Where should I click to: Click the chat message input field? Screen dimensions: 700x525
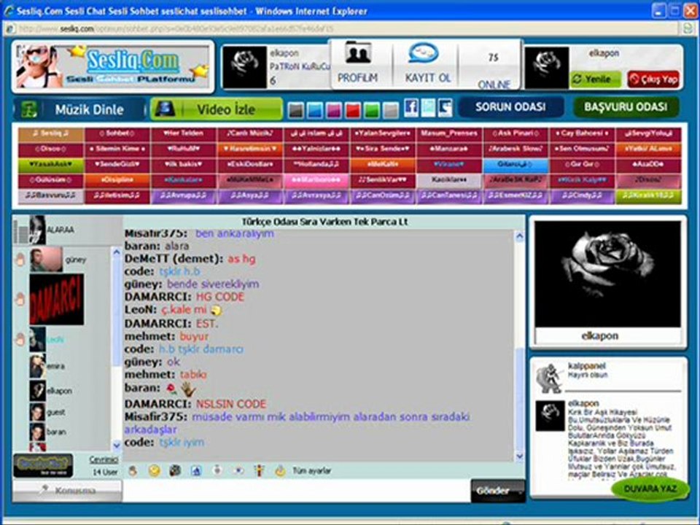click(x=297, y=491)
